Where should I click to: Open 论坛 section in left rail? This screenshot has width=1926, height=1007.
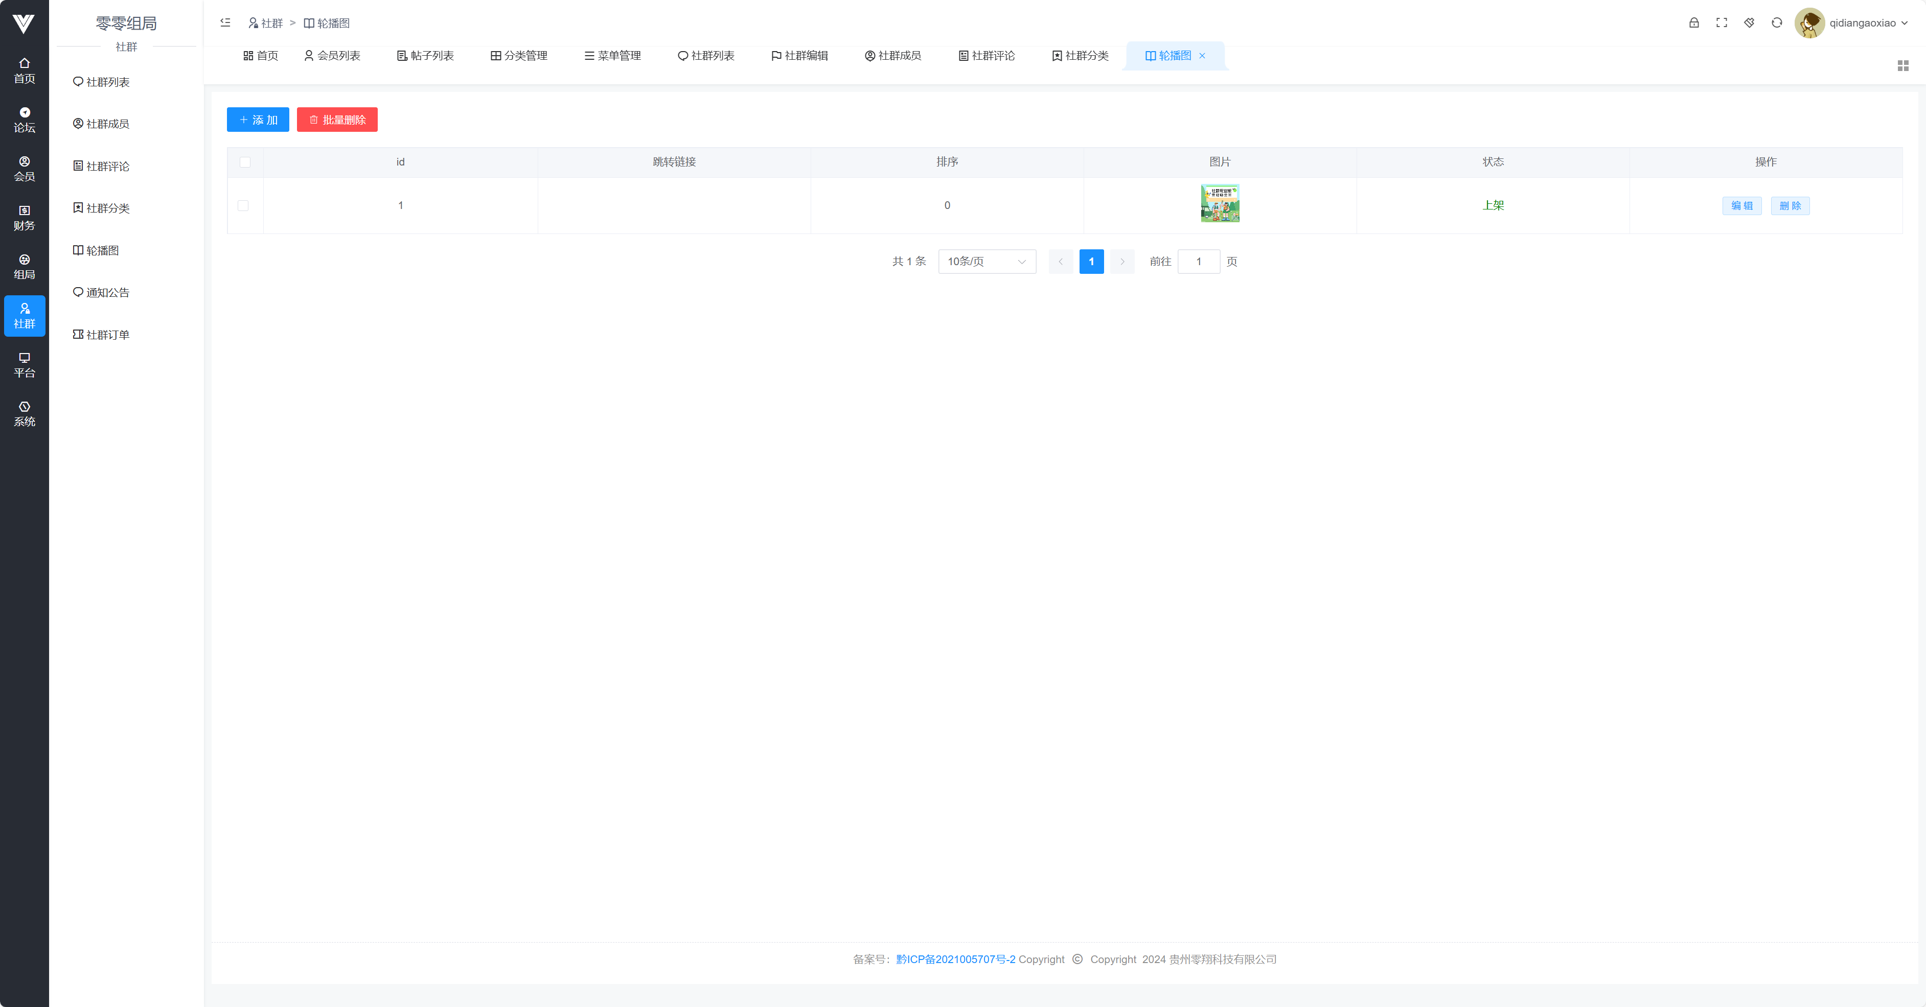pos(24,120)
